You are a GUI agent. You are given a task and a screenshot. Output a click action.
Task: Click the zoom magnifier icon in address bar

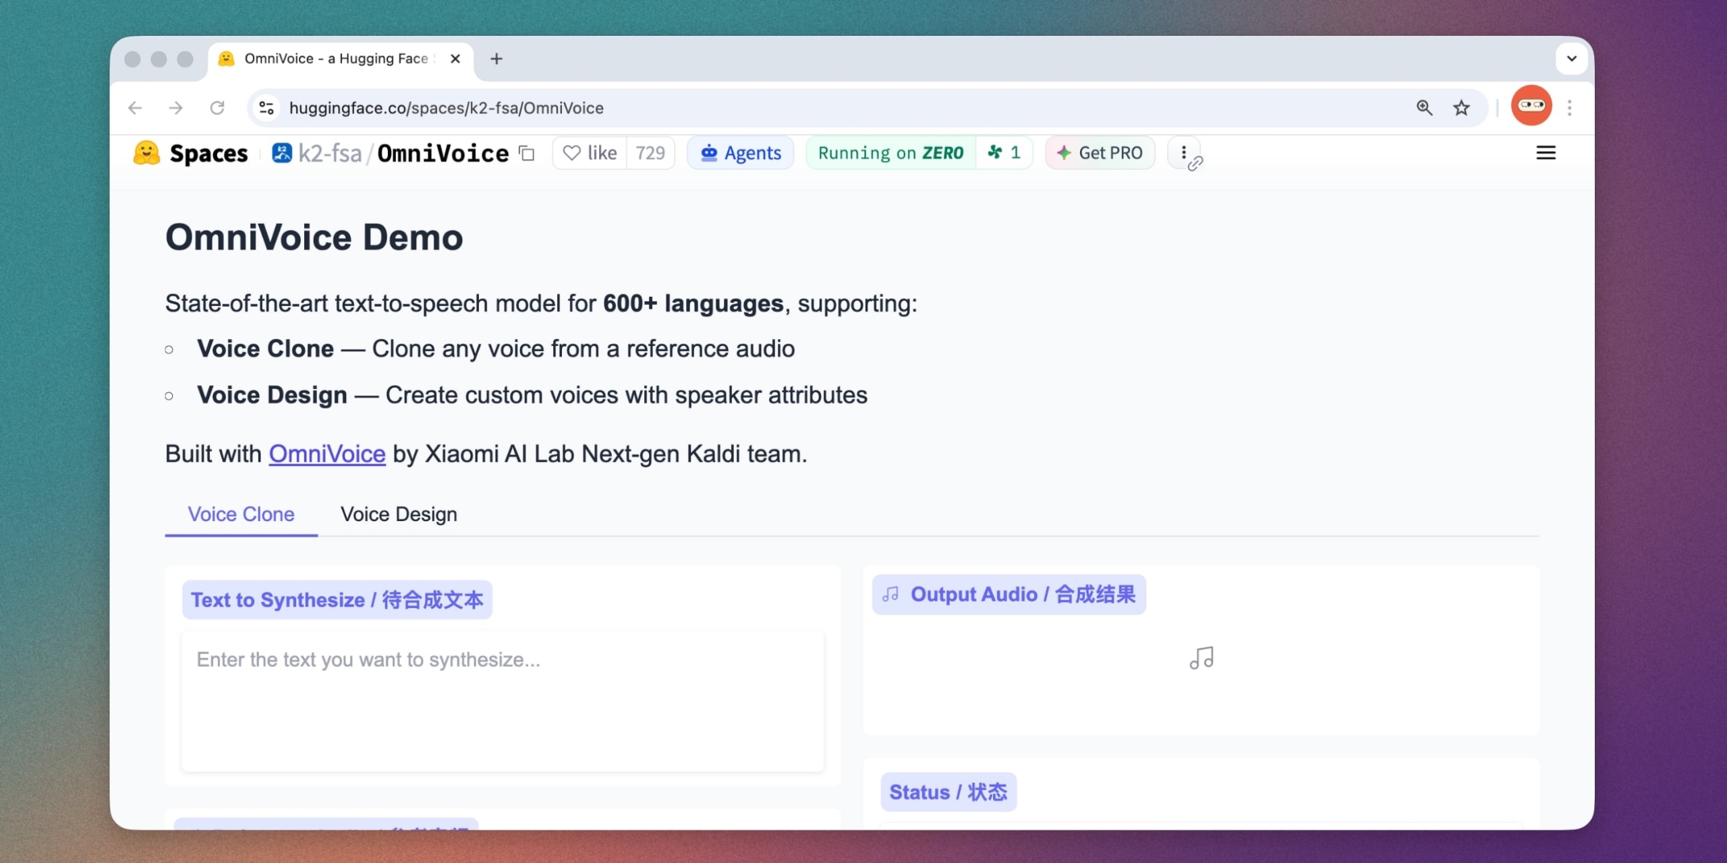pos(1424,108)
